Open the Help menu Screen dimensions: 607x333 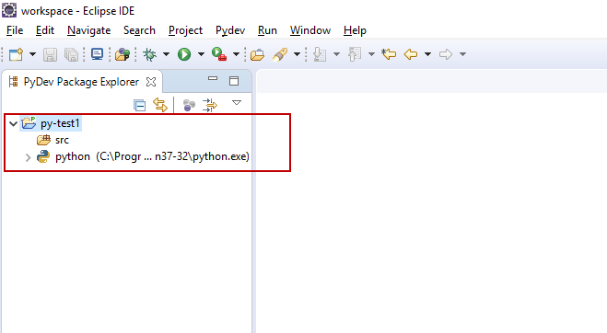[x=355, y=30]
